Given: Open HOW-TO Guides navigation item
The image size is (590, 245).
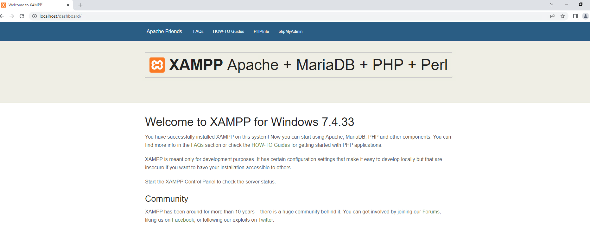Looking at the screenshot, I should click(229, 31).
